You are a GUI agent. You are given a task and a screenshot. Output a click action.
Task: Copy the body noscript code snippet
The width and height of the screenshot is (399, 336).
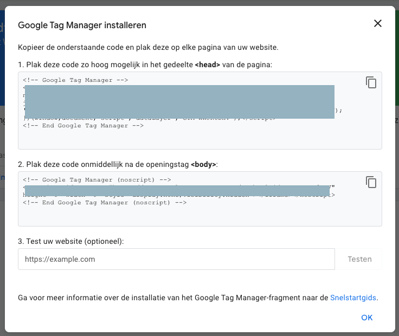click(371, 182)
